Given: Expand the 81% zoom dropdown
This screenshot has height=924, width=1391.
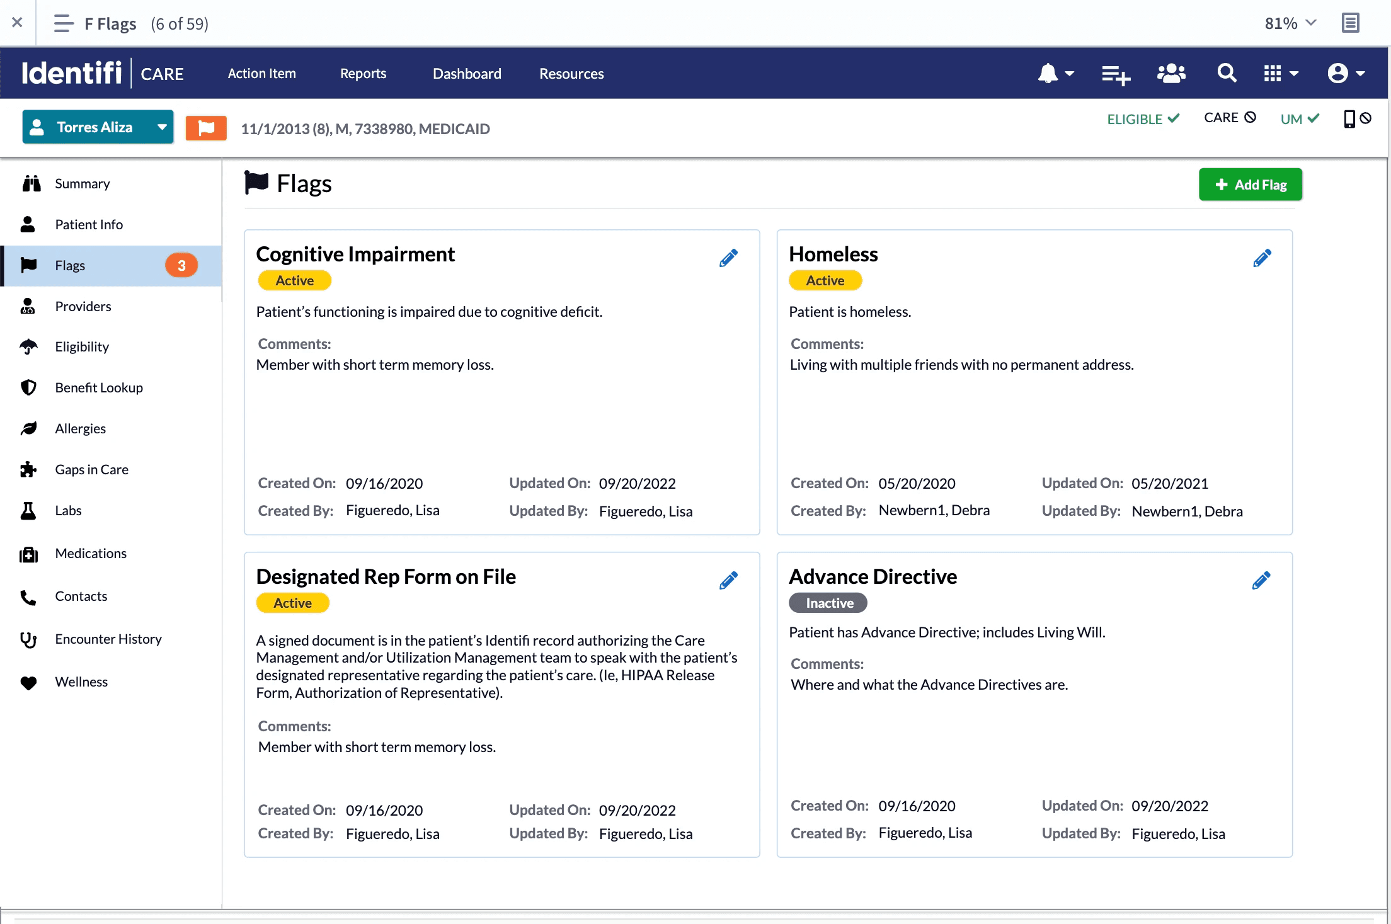Looking at the screenshot, I should pos(1290,23).
